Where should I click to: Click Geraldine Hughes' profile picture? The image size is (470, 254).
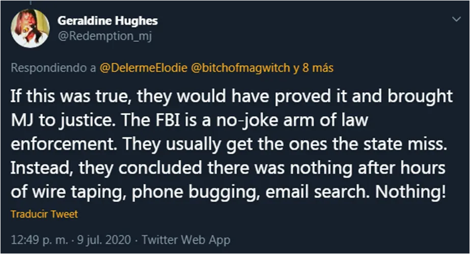[30, 29]
